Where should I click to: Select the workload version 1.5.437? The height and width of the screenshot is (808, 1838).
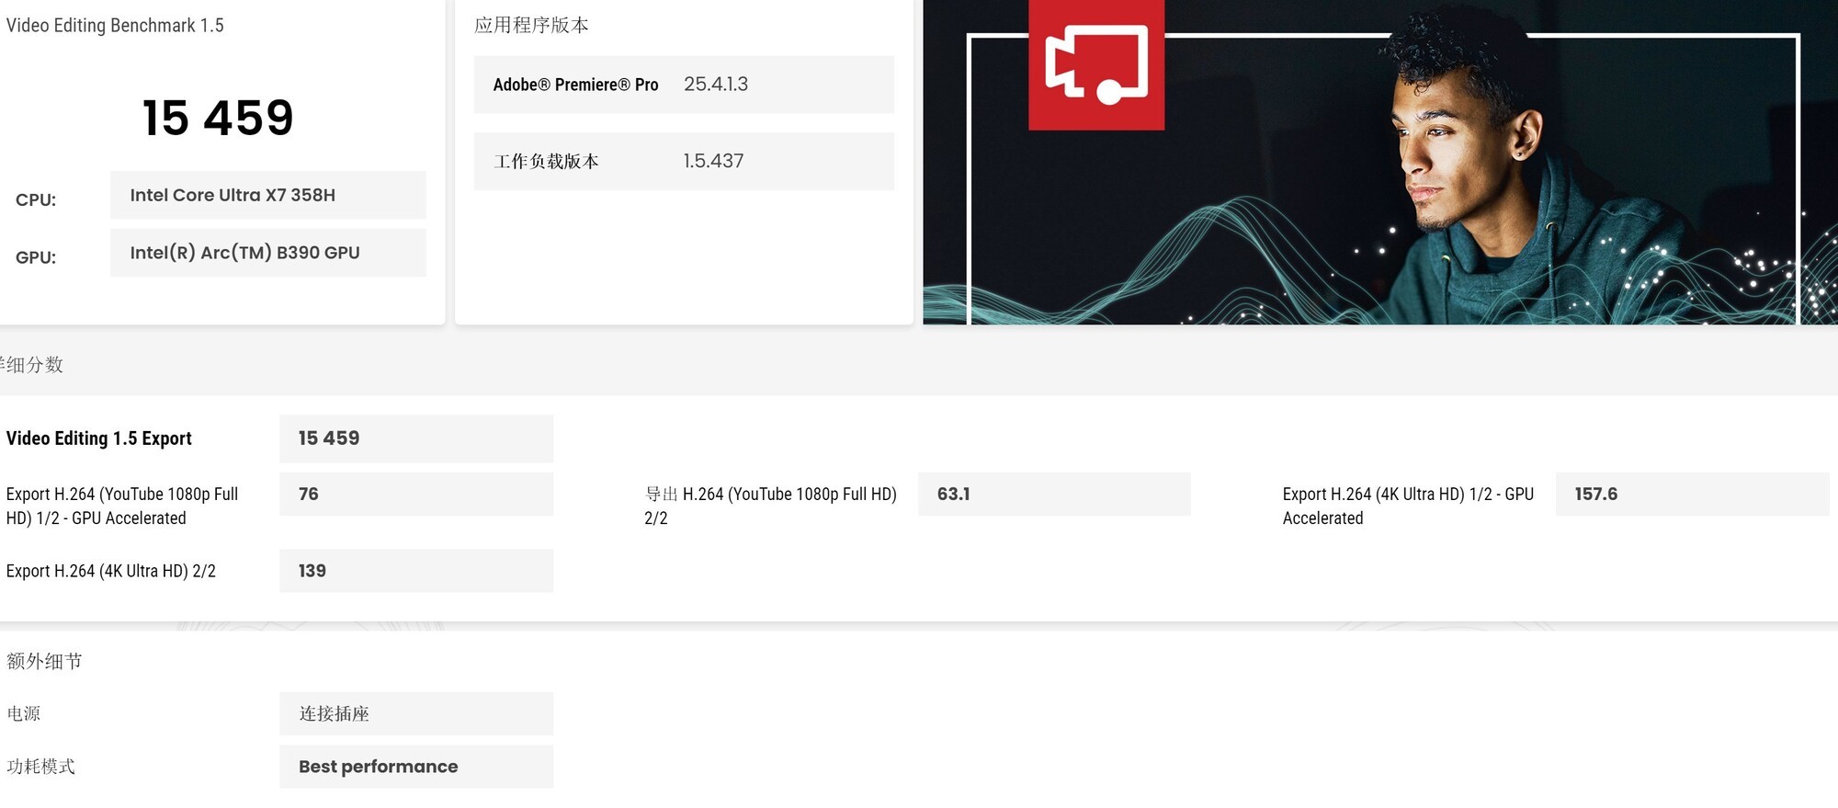point(713,161)
